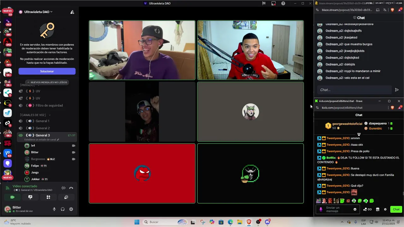
Task: Disconnect from the voice call
Action: coord(71,188)
